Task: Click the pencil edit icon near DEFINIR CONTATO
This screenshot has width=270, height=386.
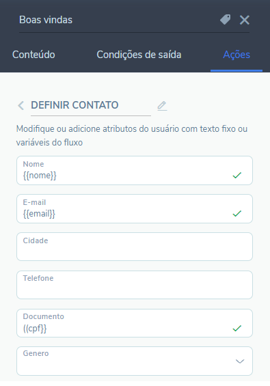Action: pyautogui.click(x=162, y=106)
